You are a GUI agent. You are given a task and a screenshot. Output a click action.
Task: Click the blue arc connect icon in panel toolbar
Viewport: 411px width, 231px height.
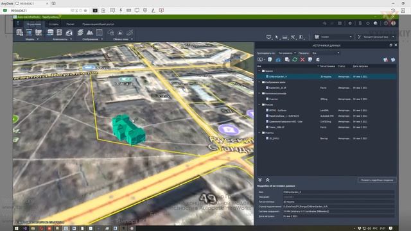(x=278, y=60)
